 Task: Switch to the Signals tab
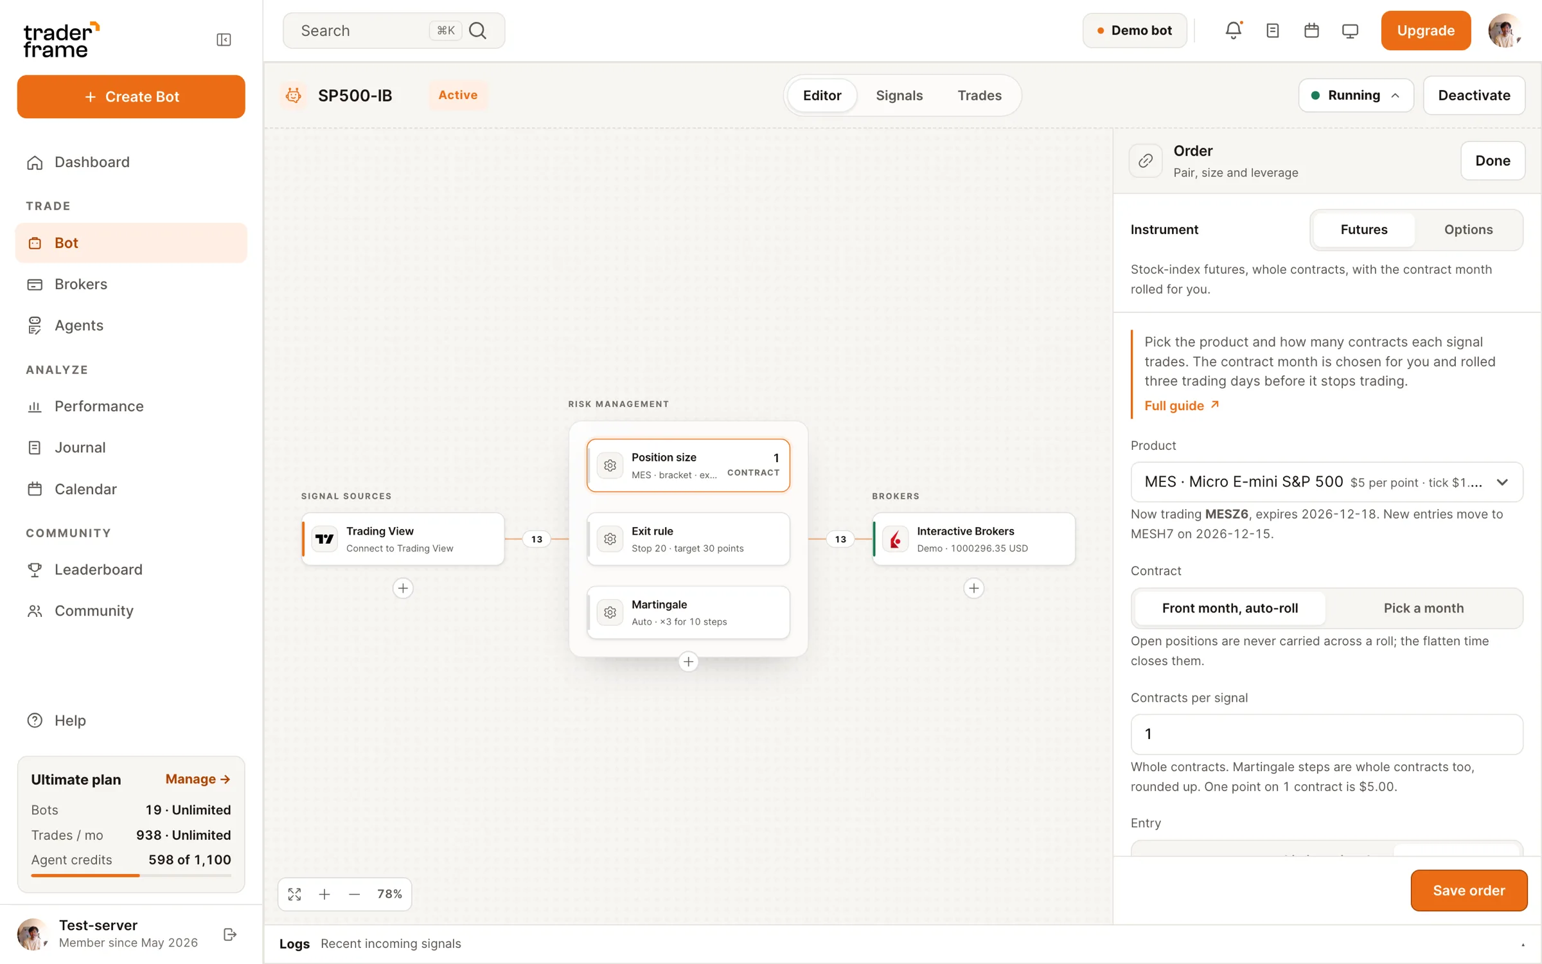pyautogui.click(x=899, y=95)
